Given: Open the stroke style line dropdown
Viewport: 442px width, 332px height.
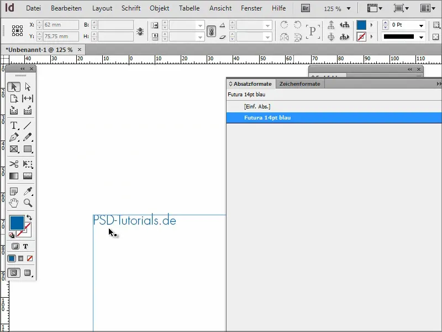Looking at the screenshot, I should point(421,37).
